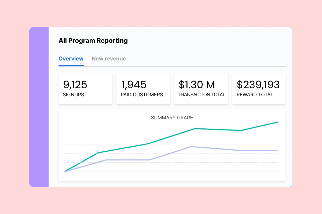
Task: Open the New revenue tab
Action: click(109, 59)
